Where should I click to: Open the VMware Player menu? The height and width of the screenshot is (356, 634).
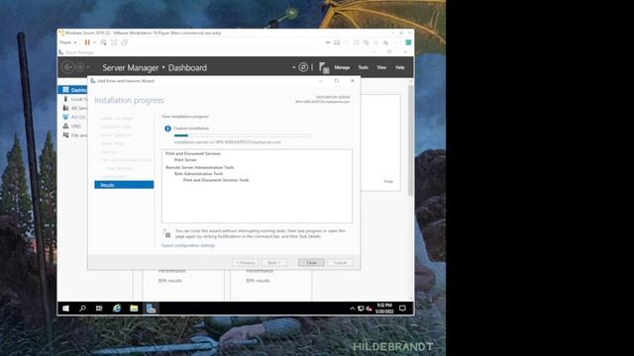coord(68,43)
